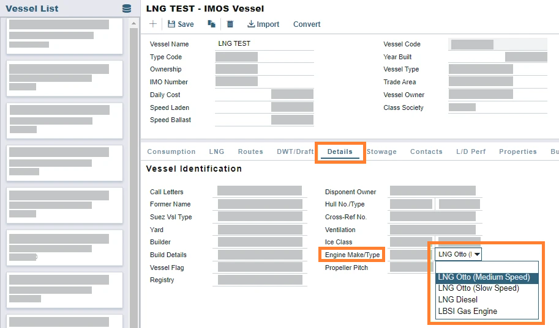Click the Registry field

(260, 280)
